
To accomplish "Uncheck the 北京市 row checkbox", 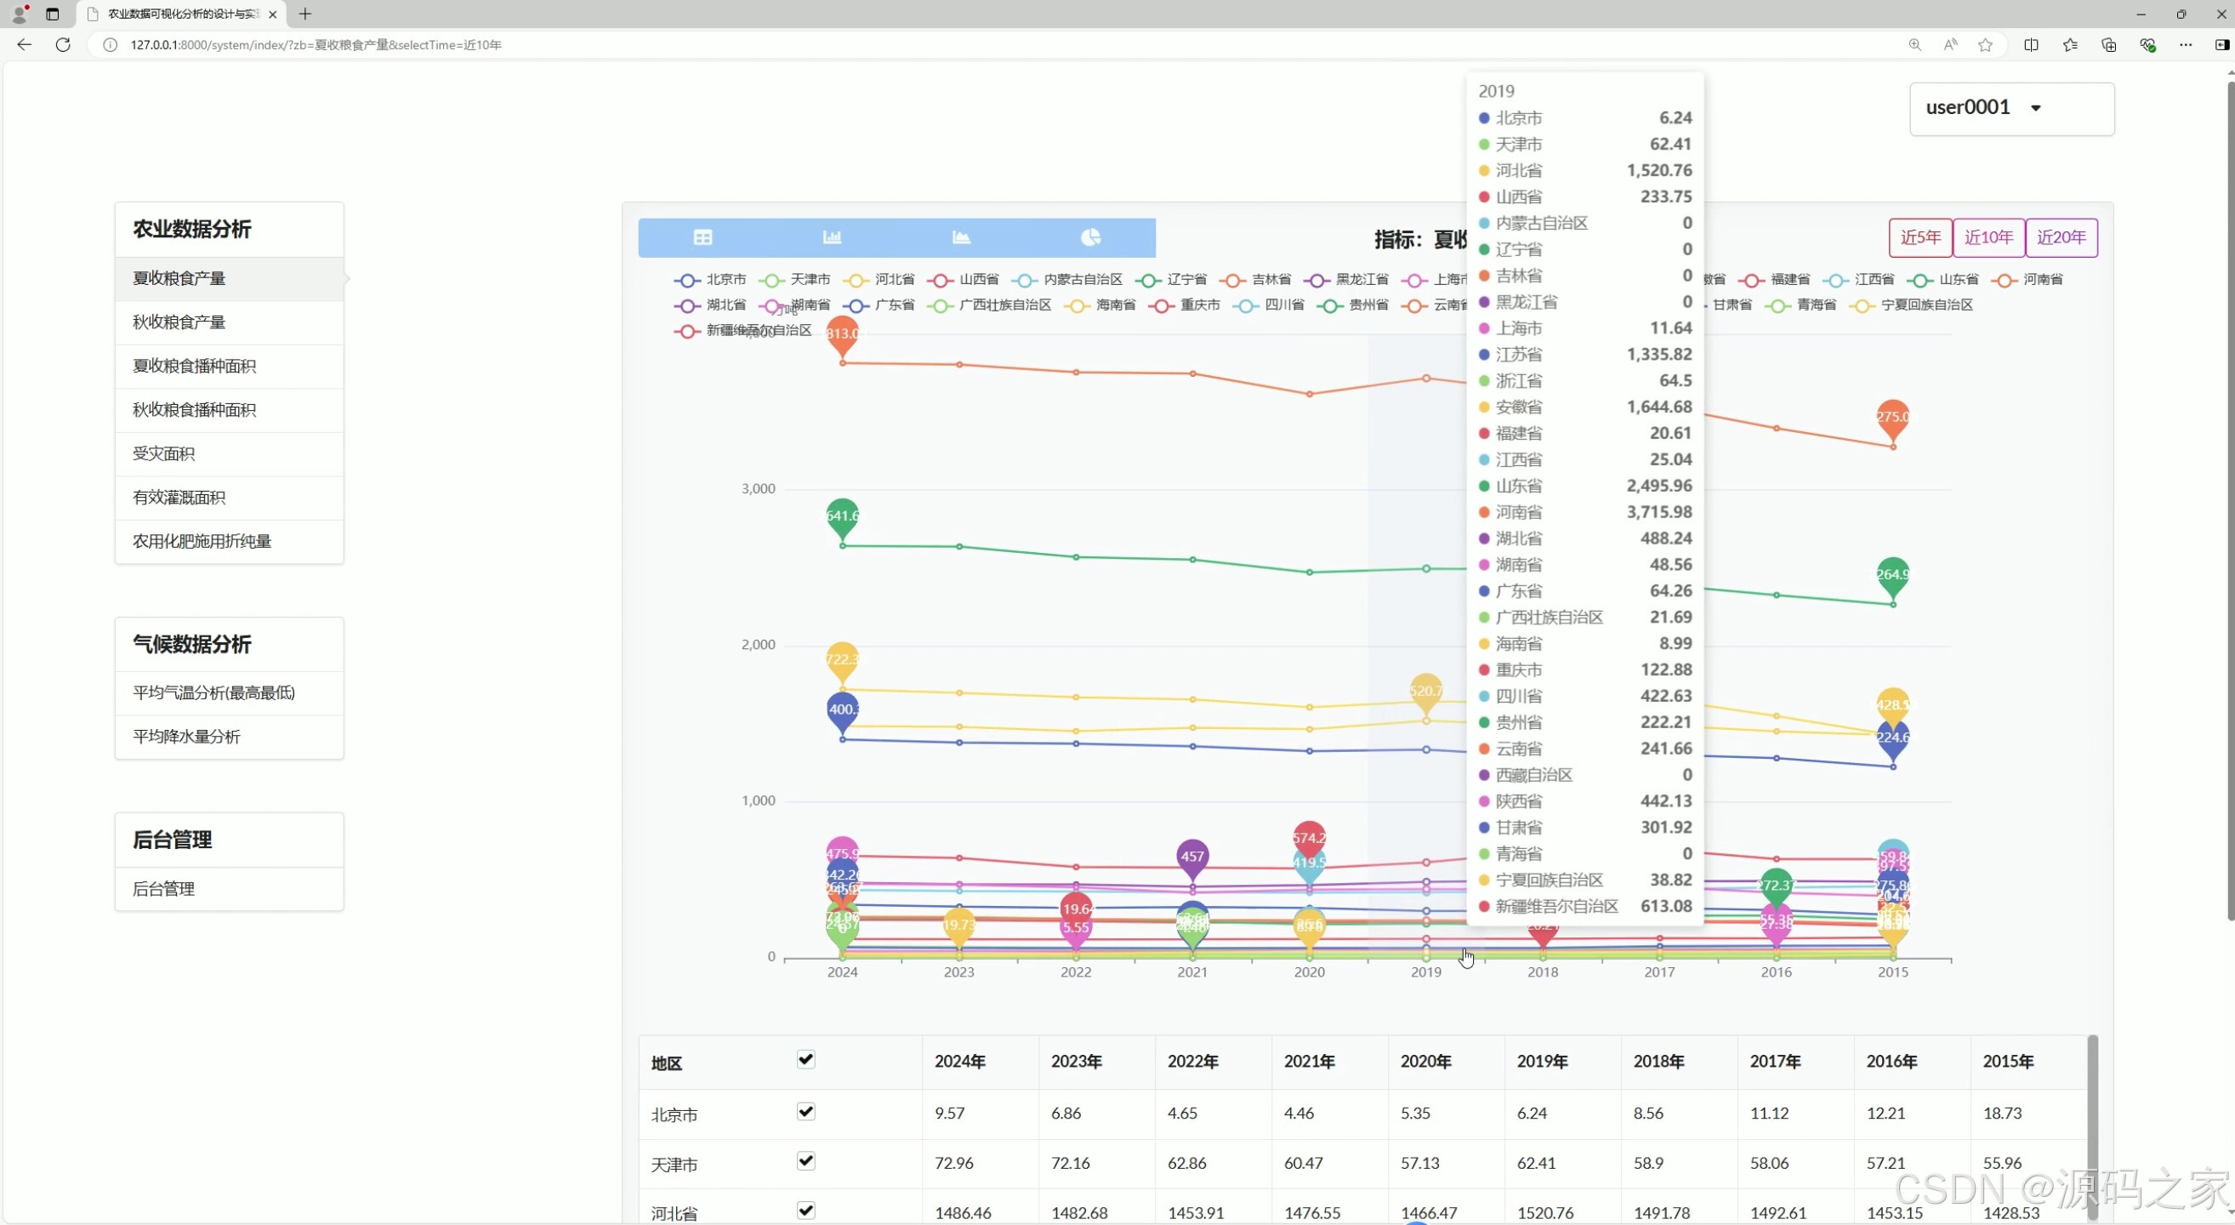I will [805, 1111].
